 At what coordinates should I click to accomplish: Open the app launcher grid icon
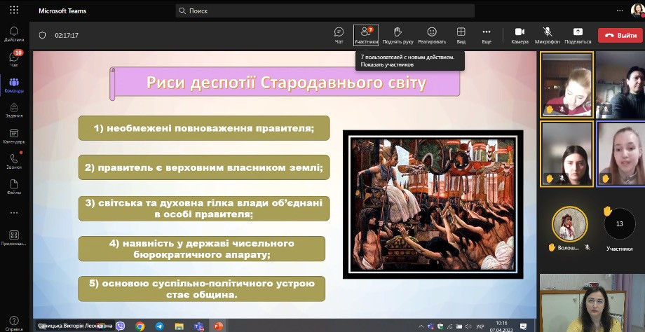[14, 11]
